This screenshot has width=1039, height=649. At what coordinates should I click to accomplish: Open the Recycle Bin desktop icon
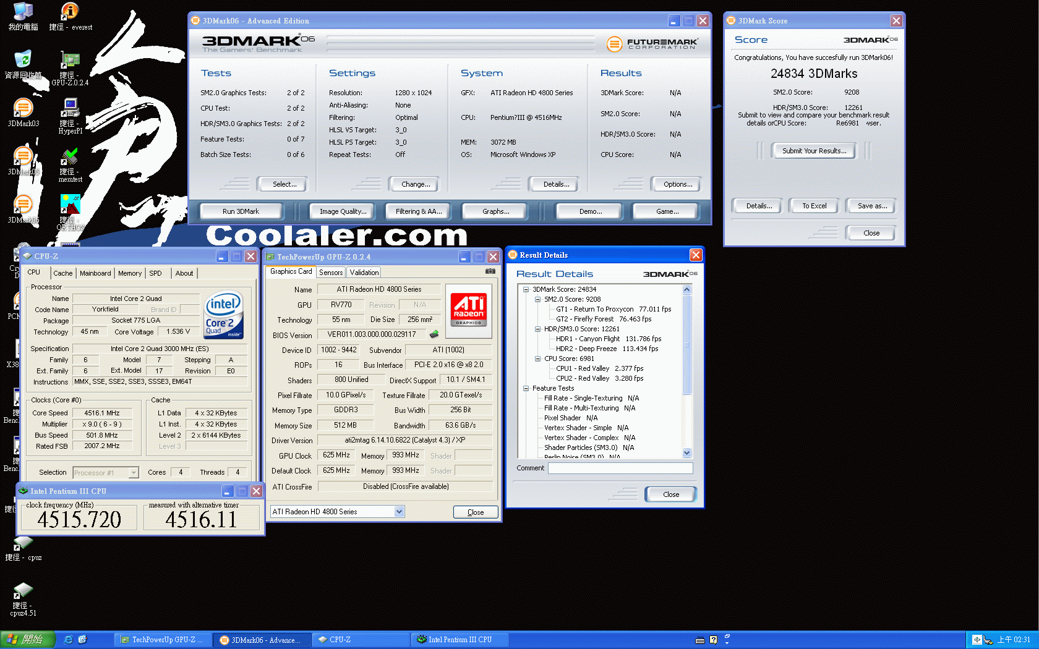click(x=23, y=64)
